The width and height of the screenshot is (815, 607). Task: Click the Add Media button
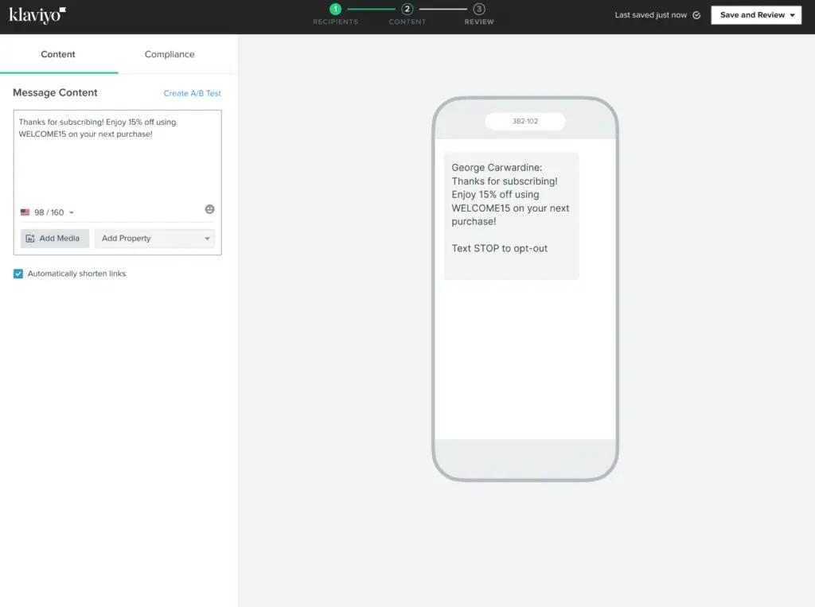[x=54, y=238]
